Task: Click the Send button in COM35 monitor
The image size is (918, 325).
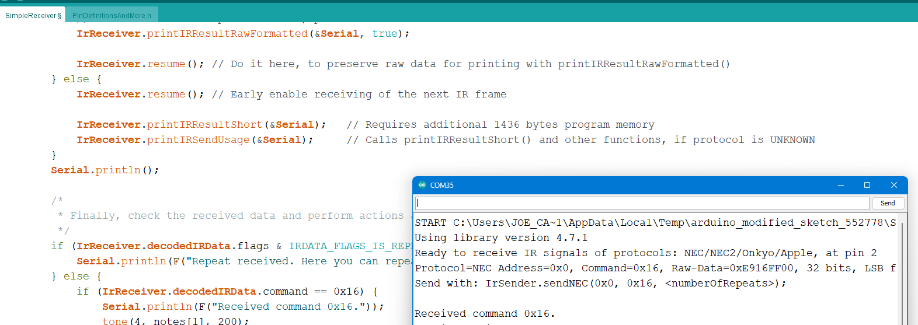Action: (888, 203)
